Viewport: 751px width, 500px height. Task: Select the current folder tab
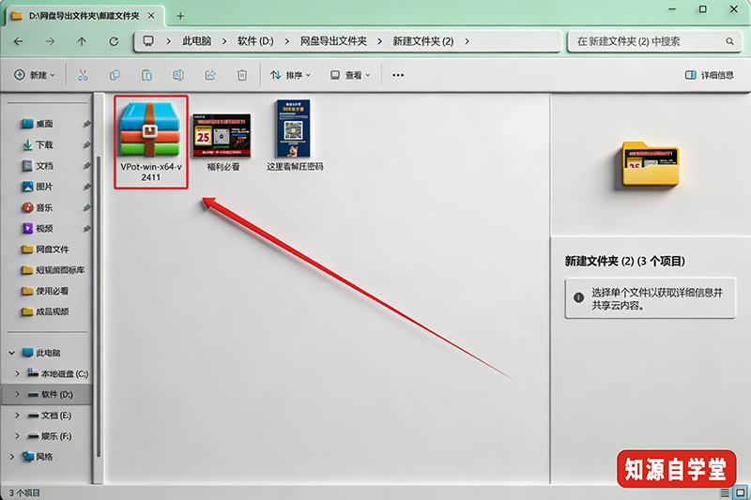pos(84,16)
